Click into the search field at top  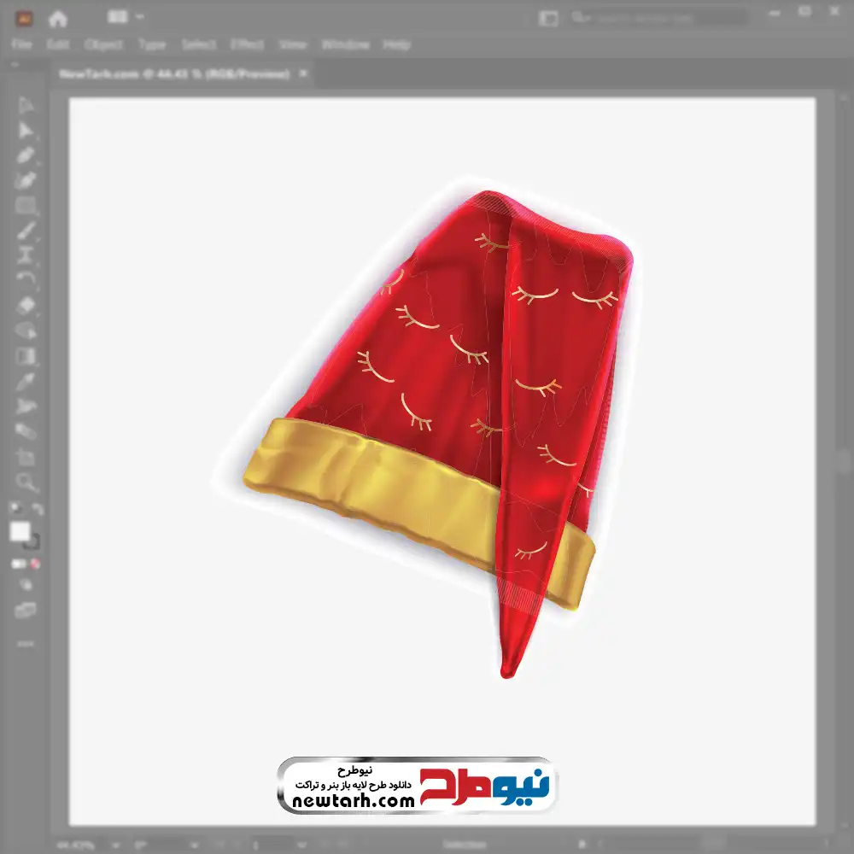click(x=658, y=17)
